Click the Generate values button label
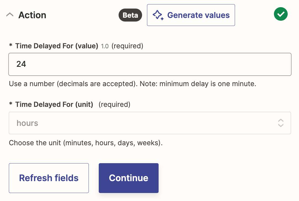 tap(198, 15)
